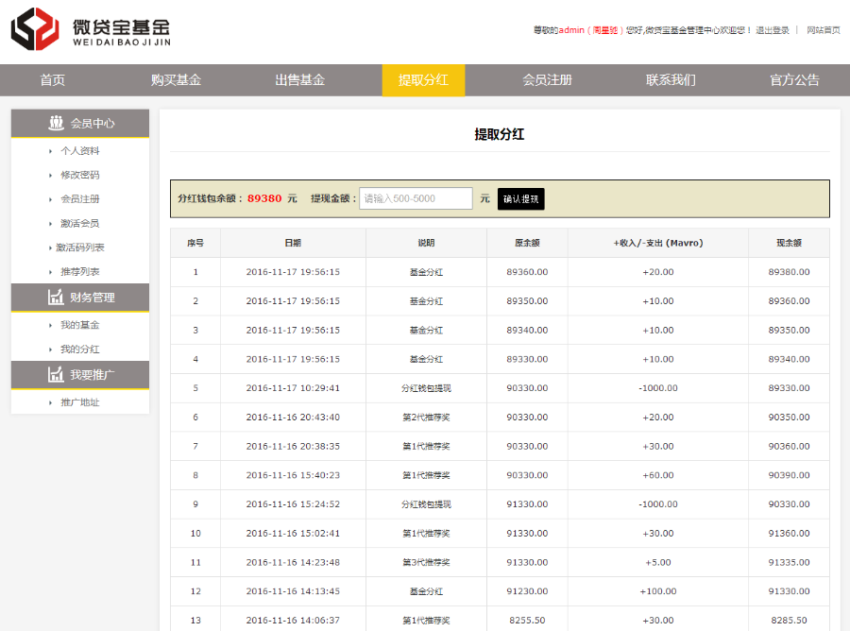Open the 出售基金 tab
This screenshot has width=850, height=631.
point(300,80)
